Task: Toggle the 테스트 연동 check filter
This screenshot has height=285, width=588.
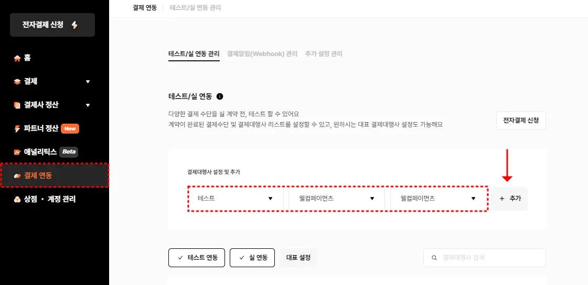Action: pos(197,258)
